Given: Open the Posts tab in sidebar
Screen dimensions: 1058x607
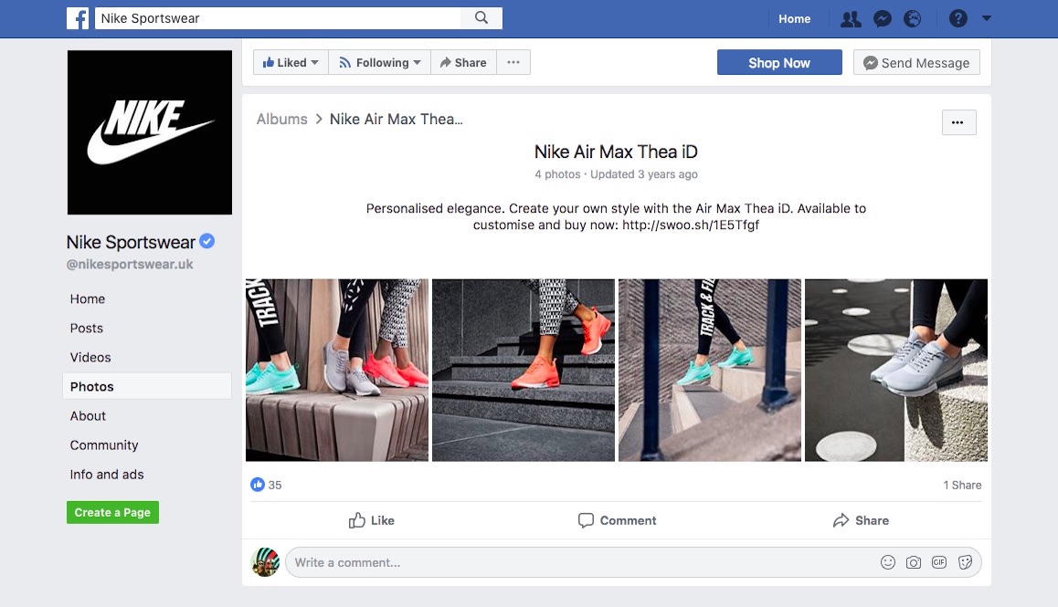Looking at the screenshot, I should [x=87, y=328].
